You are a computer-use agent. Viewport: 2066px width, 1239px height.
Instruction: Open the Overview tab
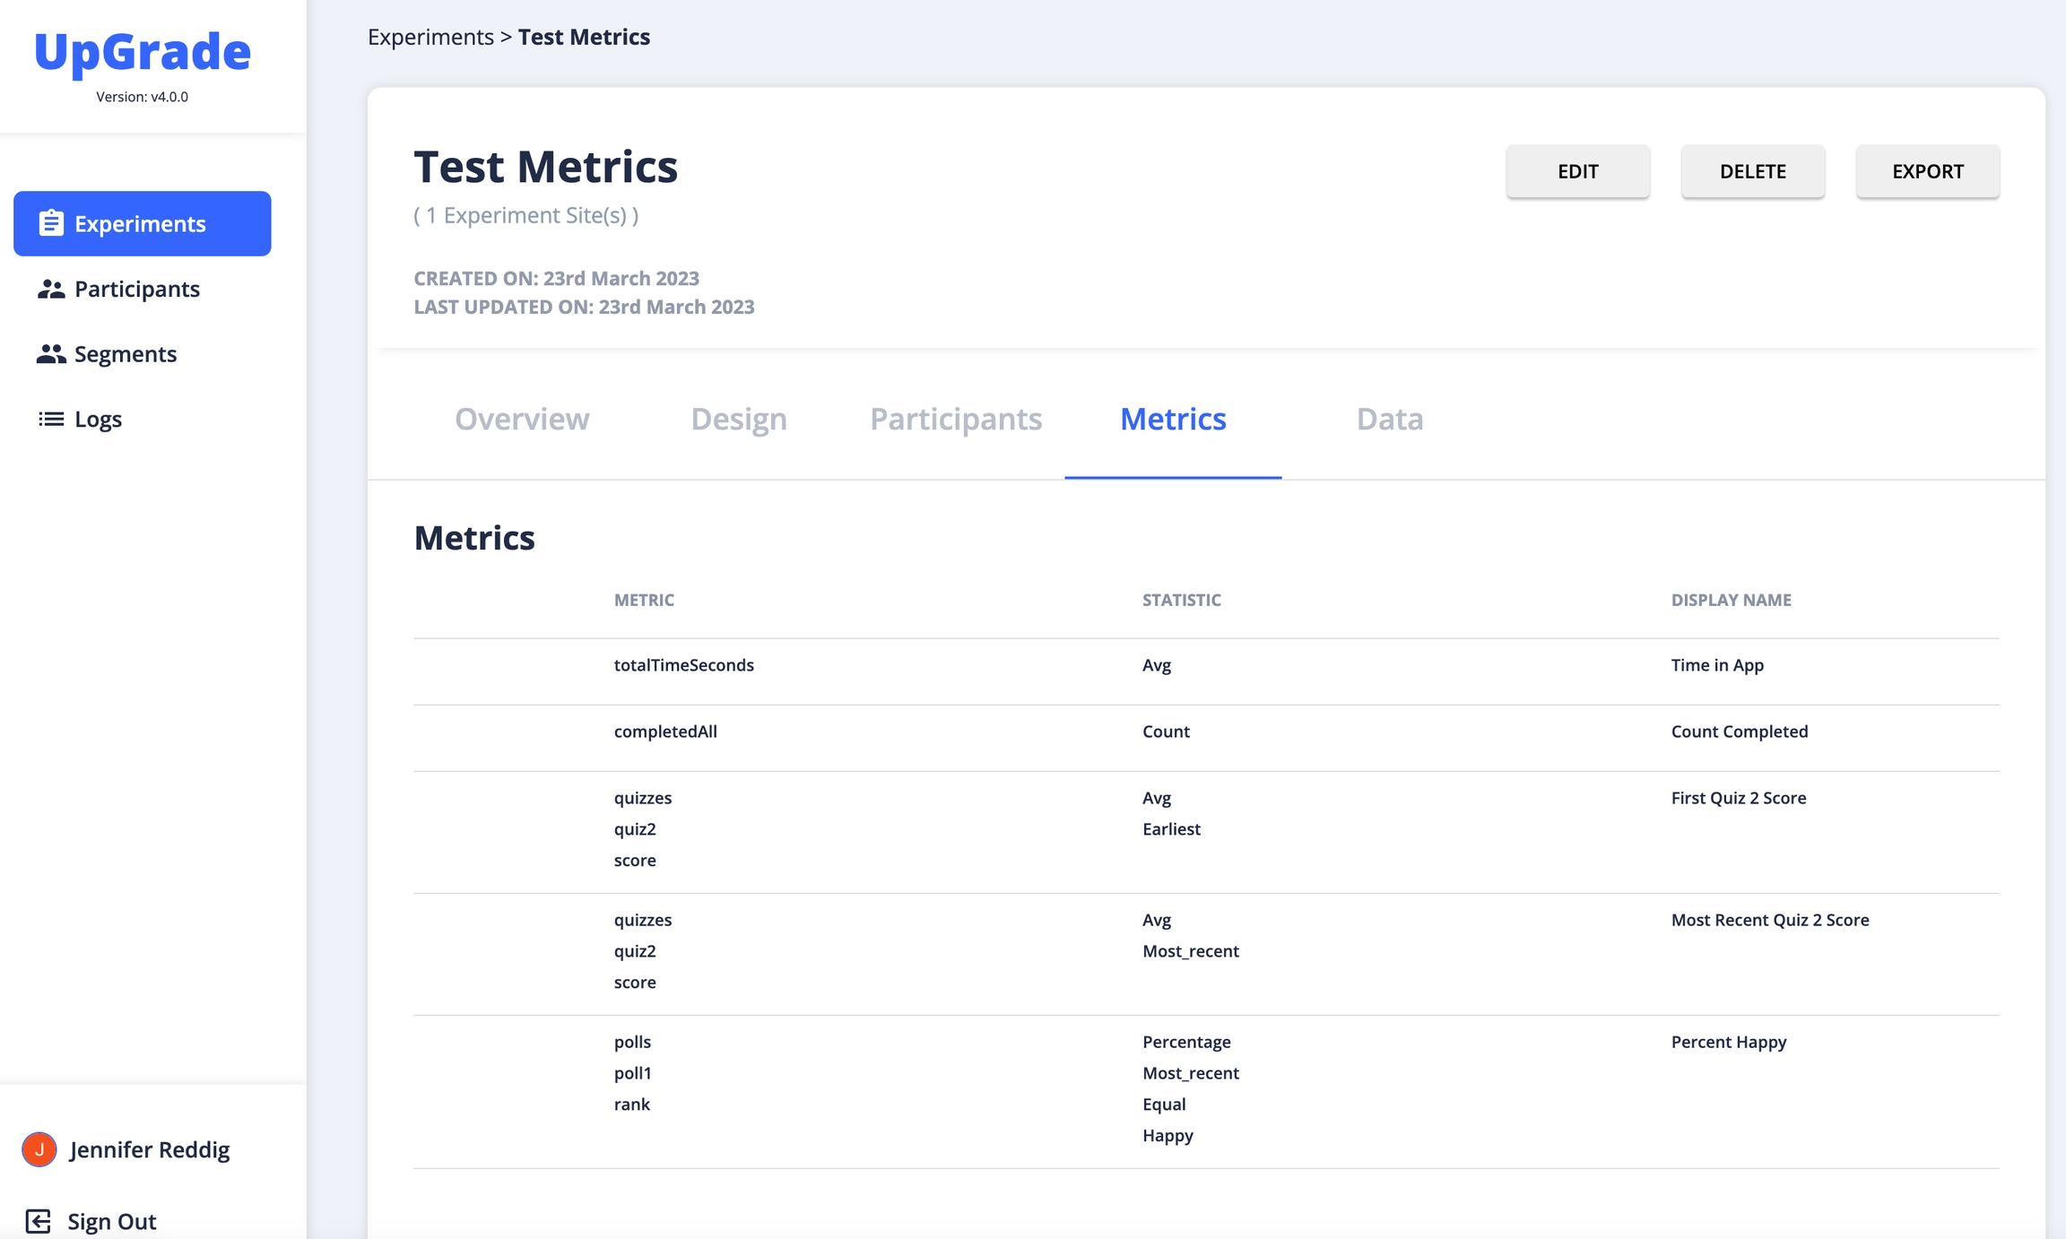point(522,419)
